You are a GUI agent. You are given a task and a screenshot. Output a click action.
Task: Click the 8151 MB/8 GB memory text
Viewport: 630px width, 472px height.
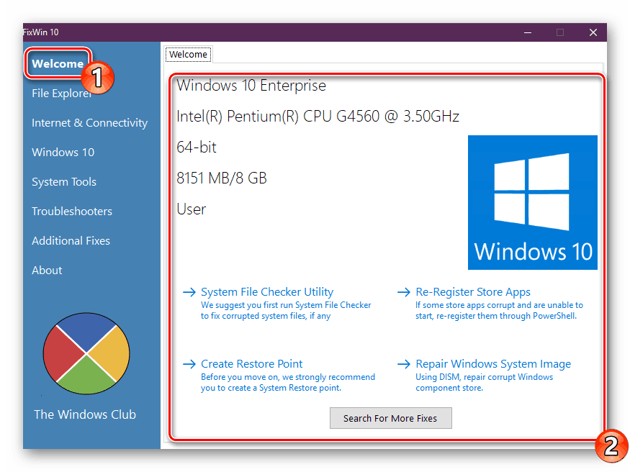(222, 178)
